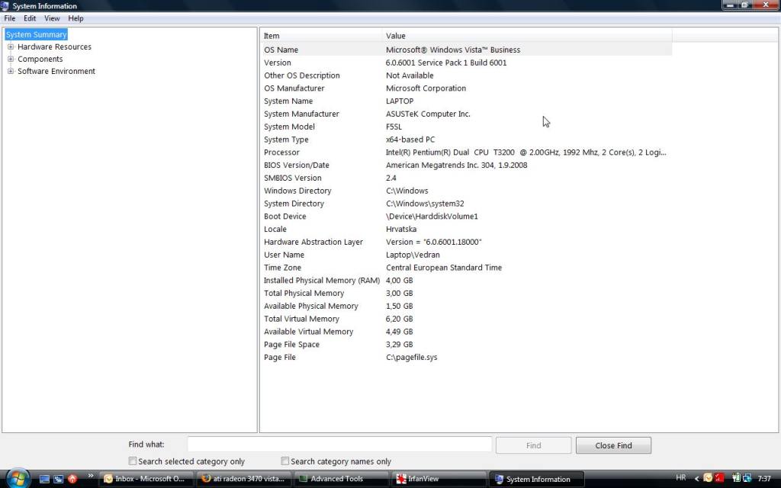Image resolution: width=781 pixels, height=488 pixels.
Task: Click the Switch Between Windows quick launch icon
Action: tap(58, 479)
